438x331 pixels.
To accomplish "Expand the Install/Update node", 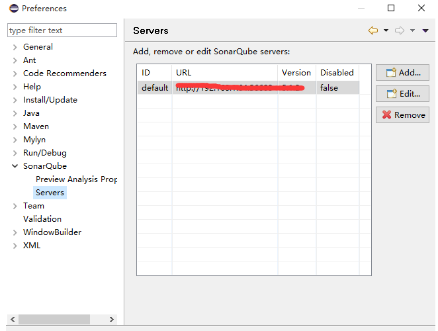I will click(15, 100).
